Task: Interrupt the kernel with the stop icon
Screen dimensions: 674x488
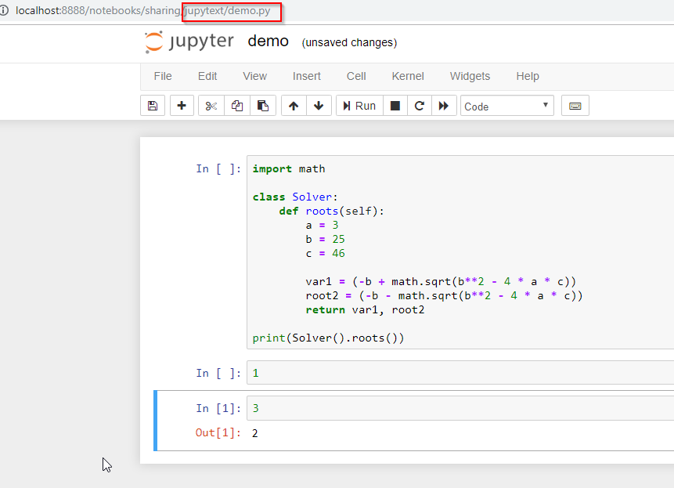Action: click(395, 105)
